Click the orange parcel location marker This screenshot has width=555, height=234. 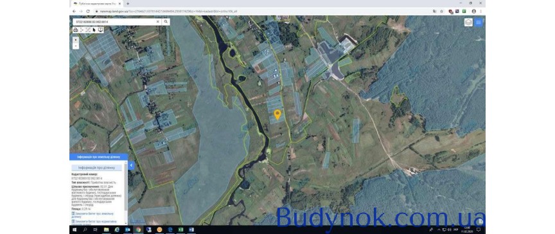(277, 115)
